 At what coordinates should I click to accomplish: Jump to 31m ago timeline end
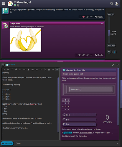[111, 46]
